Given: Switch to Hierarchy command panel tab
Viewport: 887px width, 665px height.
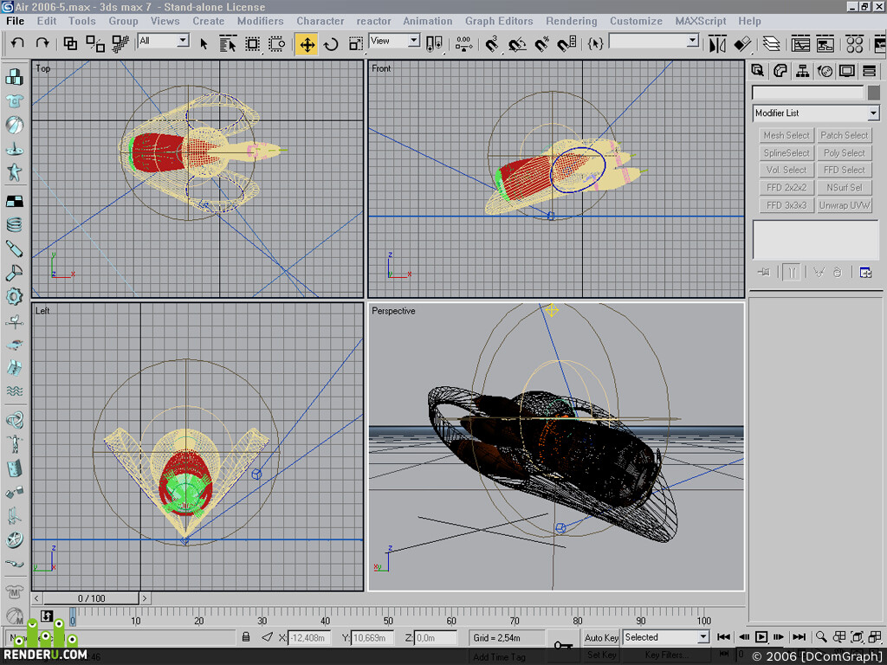Looking at the screenshot, I should [x=802, y=71].
